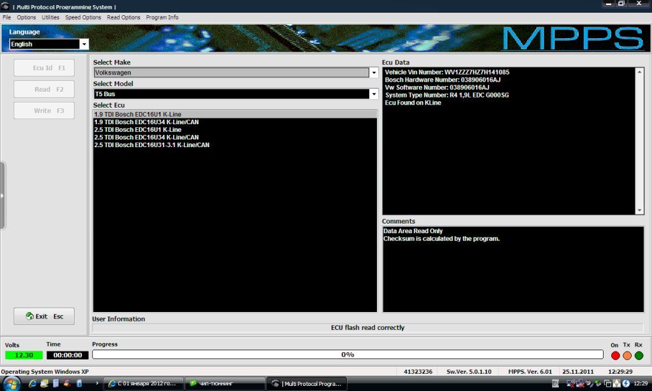Open the Speed Options menu
652x391 pixels.
[83, 17]
